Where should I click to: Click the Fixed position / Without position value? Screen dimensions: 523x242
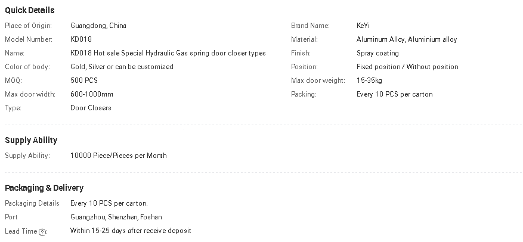pyautogui.click(x=407, y=67)
